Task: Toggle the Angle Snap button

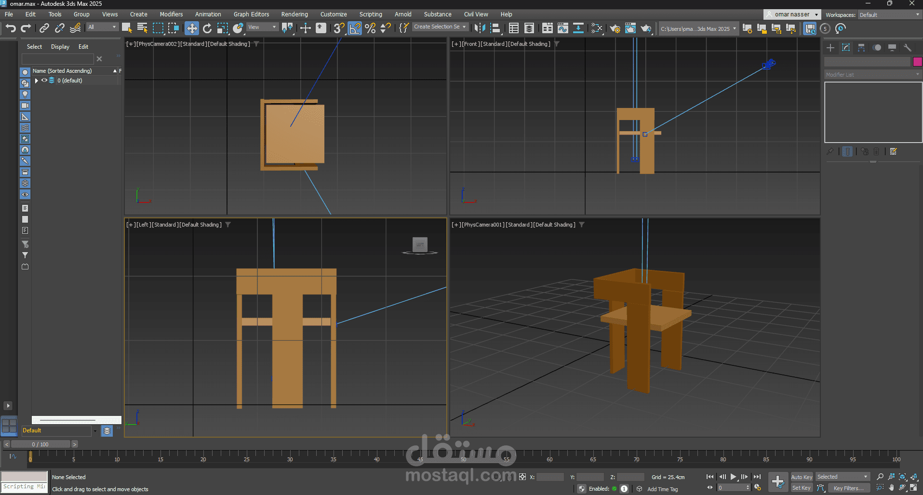Action: click(355, 28)
